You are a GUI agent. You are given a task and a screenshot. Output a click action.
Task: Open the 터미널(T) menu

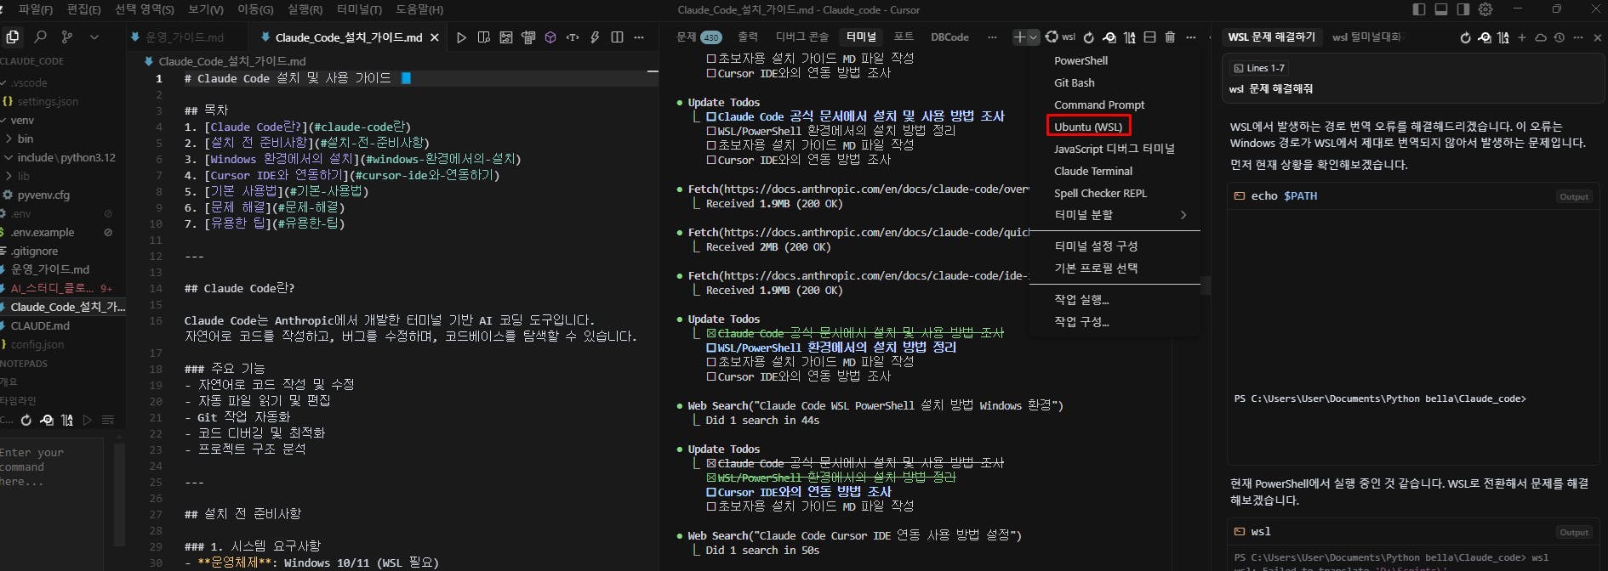358,9
